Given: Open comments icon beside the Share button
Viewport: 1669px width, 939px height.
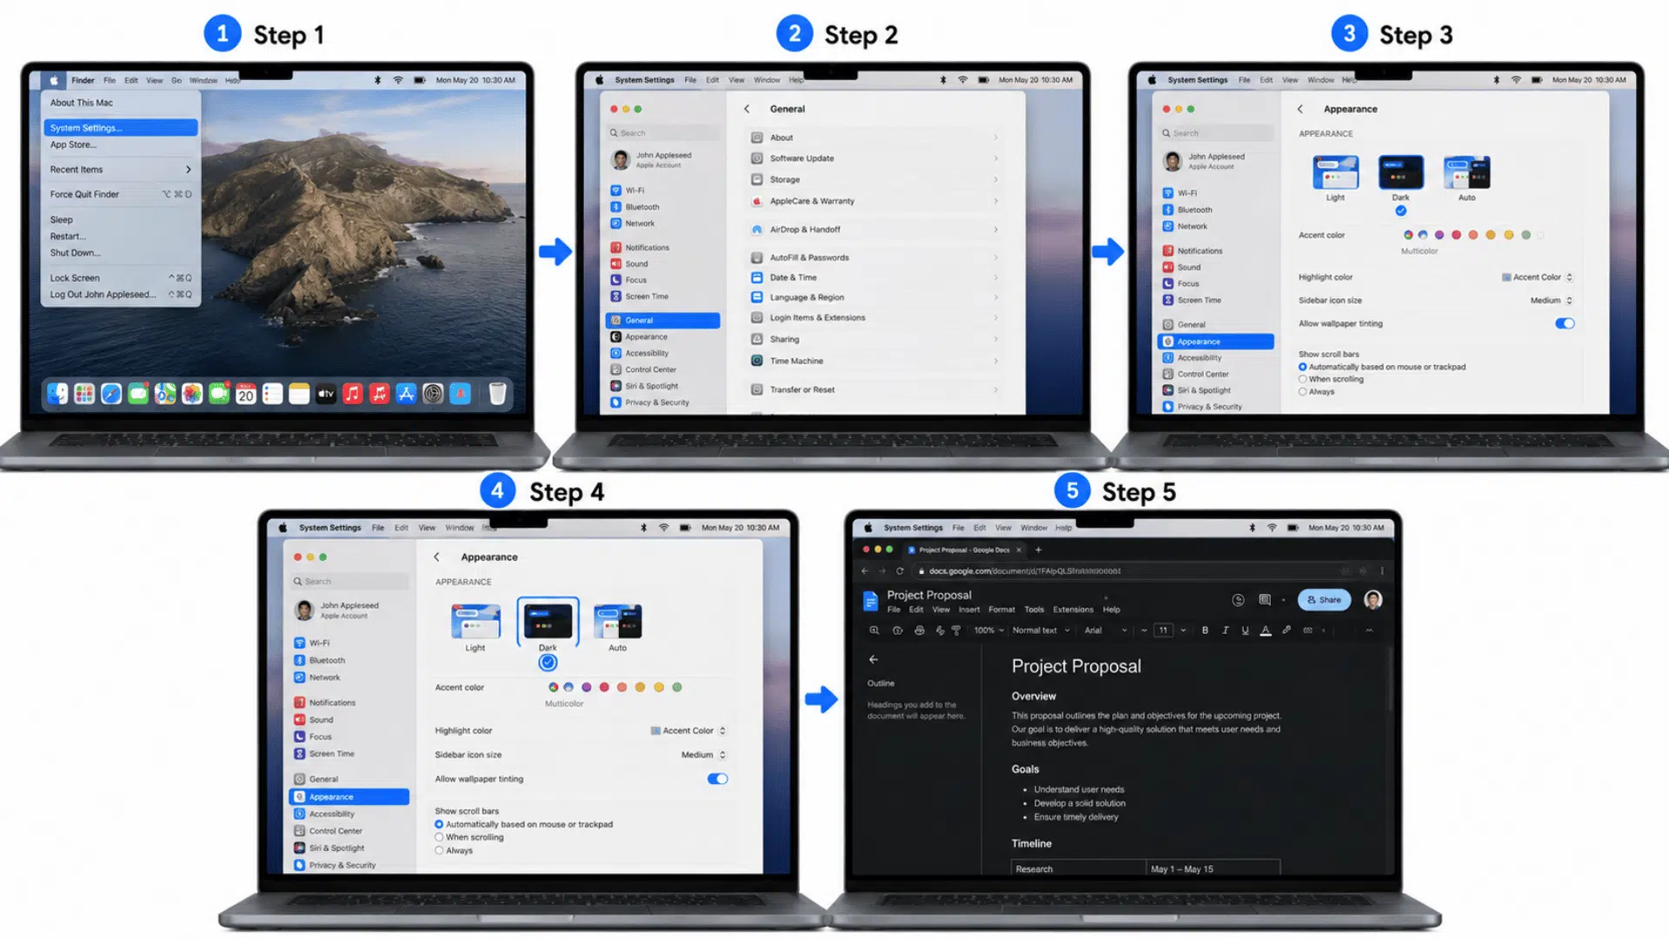Looking at the screenshot, I should [x=1265, y=600].
